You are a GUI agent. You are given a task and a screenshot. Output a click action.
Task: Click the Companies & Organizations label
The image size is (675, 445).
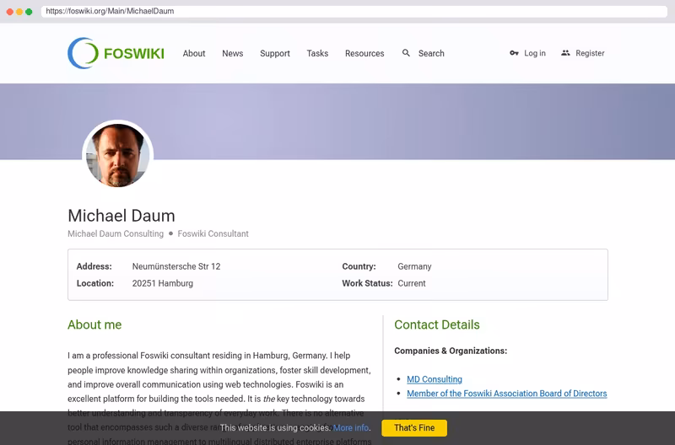tap(451, 351)
